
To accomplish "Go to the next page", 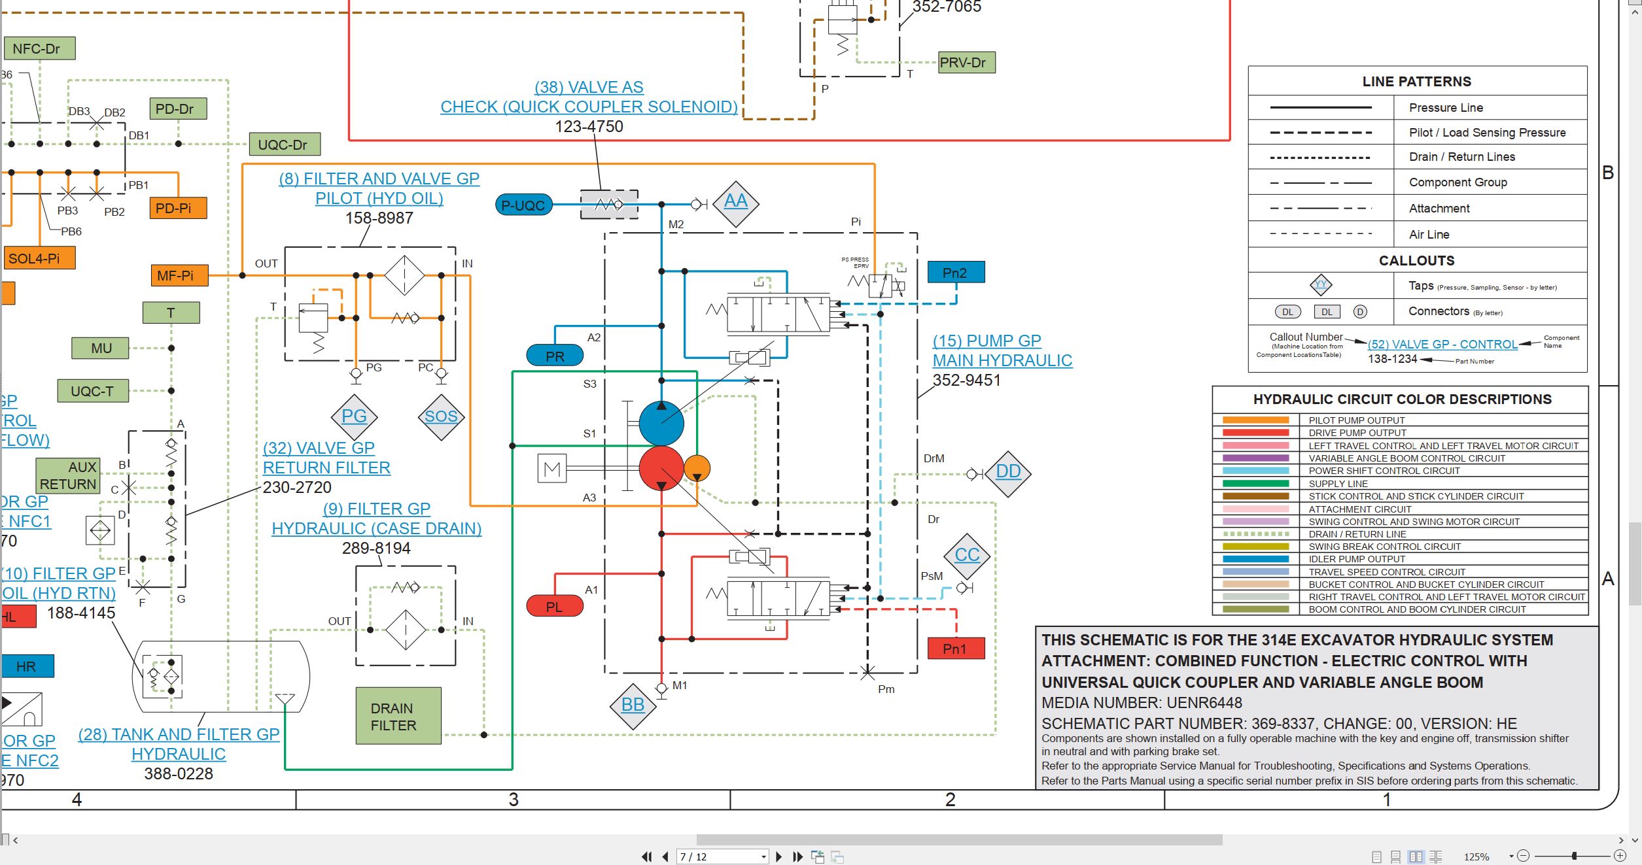I will tap(778, 857).
